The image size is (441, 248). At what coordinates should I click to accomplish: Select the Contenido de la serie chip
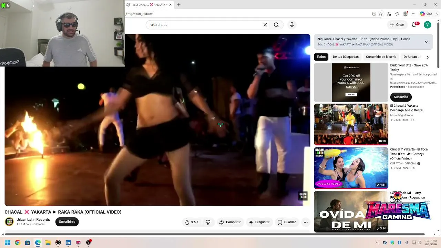click(381, 57)
